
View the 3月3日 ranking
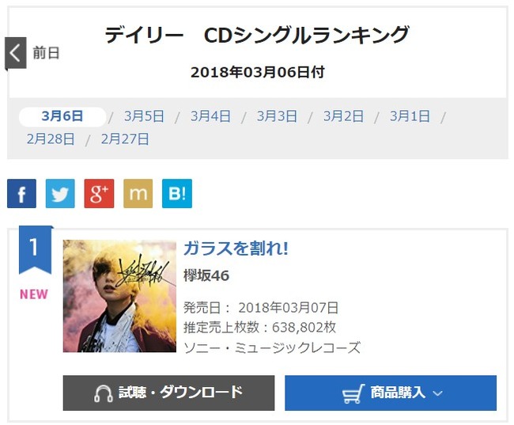pyautogui.click(x=277, y=116)
